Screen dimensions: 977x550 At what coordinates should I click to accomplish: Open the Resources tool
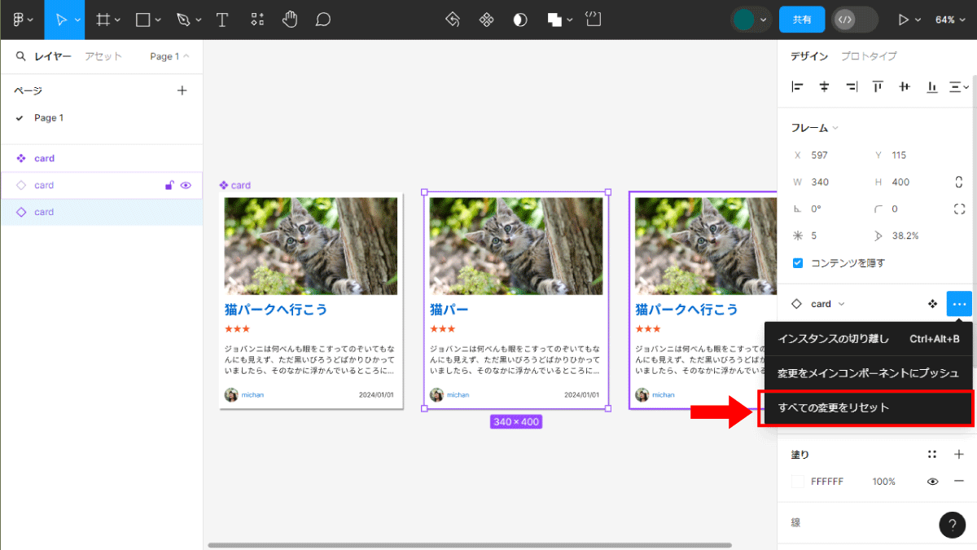tap(256, 20)
